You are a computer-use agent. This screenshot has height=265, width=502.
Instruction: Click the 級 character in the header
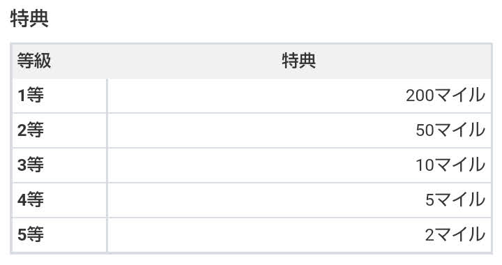click(43, 61)
